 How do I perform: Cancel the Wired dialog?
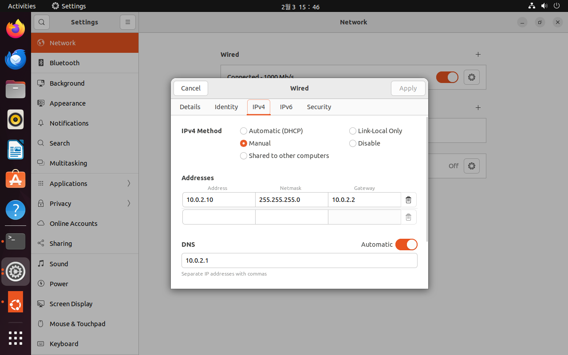191,88
